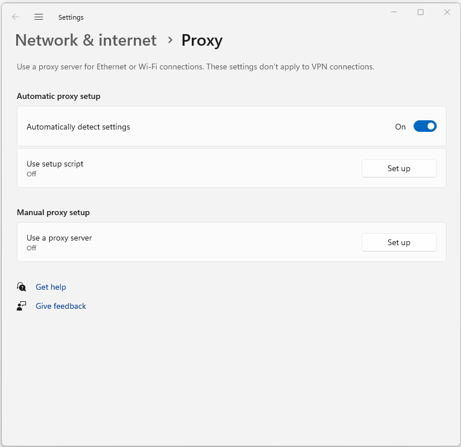
Task: Click the Get help headset icon
Action: coord(21,287)
